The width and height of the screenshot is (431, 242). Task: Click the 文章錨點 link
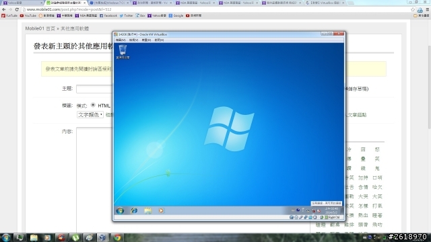click(x=356, y=115)
